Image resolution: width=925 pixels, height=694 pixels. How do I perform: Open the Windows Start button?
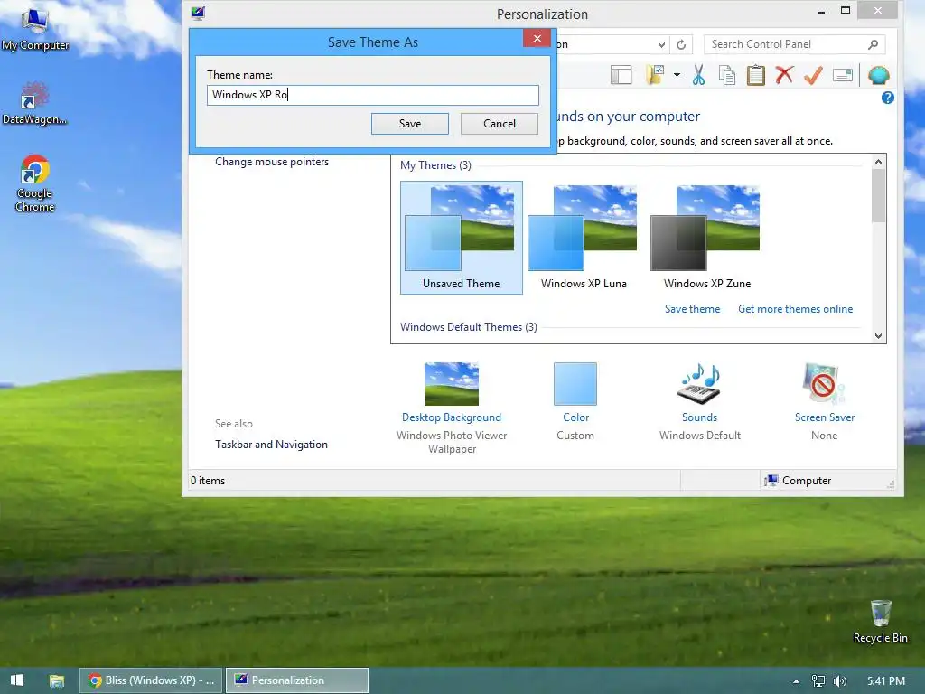(x=16, y=680)
